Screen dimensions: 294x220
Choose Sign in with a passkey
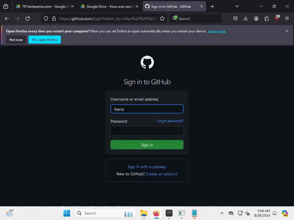click(147, 167)
